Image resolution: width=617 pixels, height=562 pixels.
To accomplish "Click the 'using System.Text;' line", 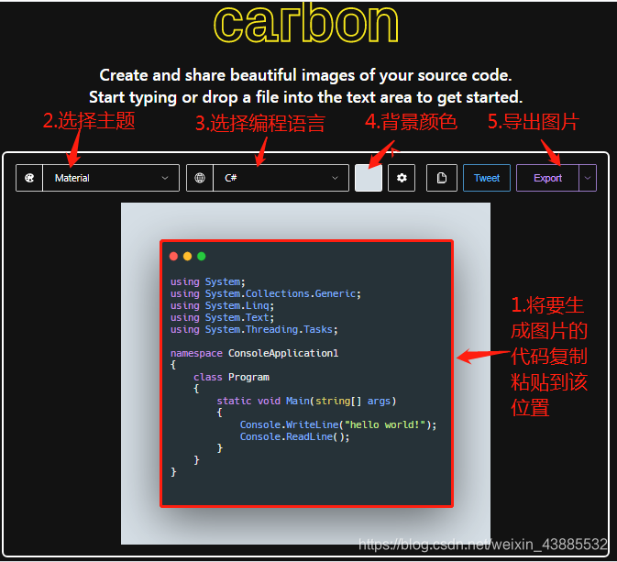I will (223, 317).
